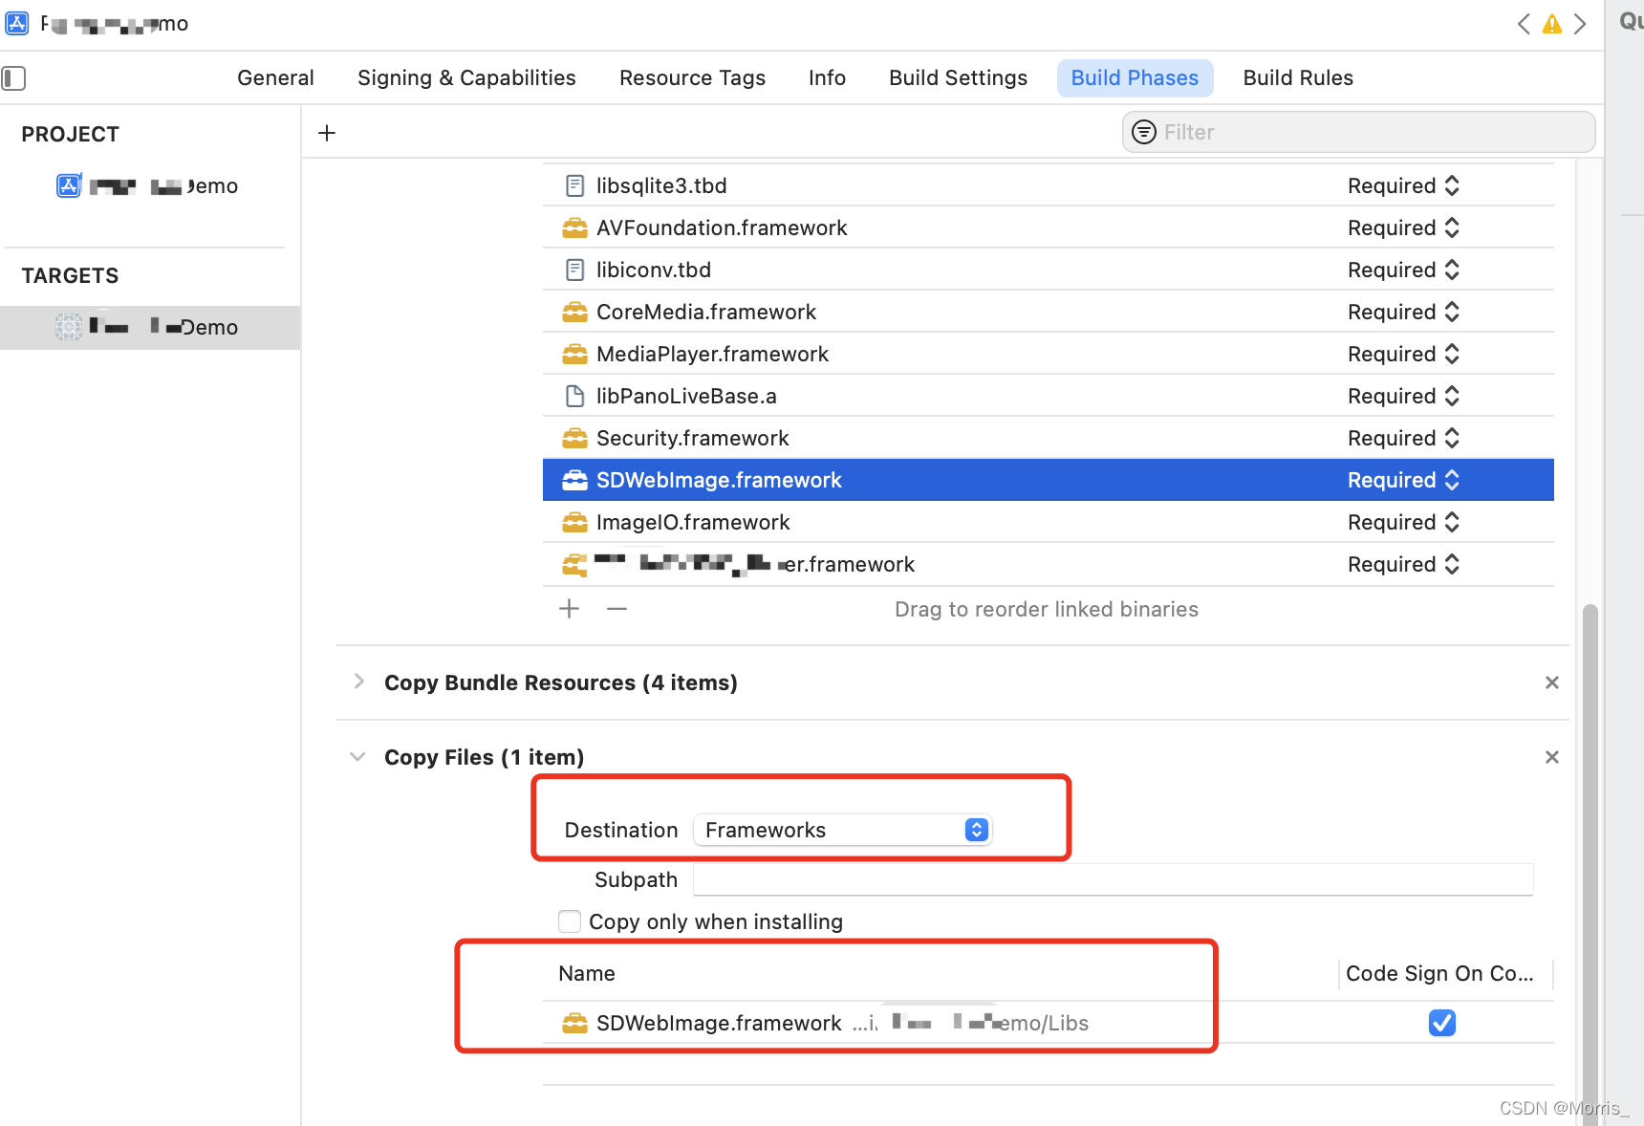Change SDWebImage.framework Required status
The height and width of the screenshot is (1126, 1644).
tap(1403, 480)
